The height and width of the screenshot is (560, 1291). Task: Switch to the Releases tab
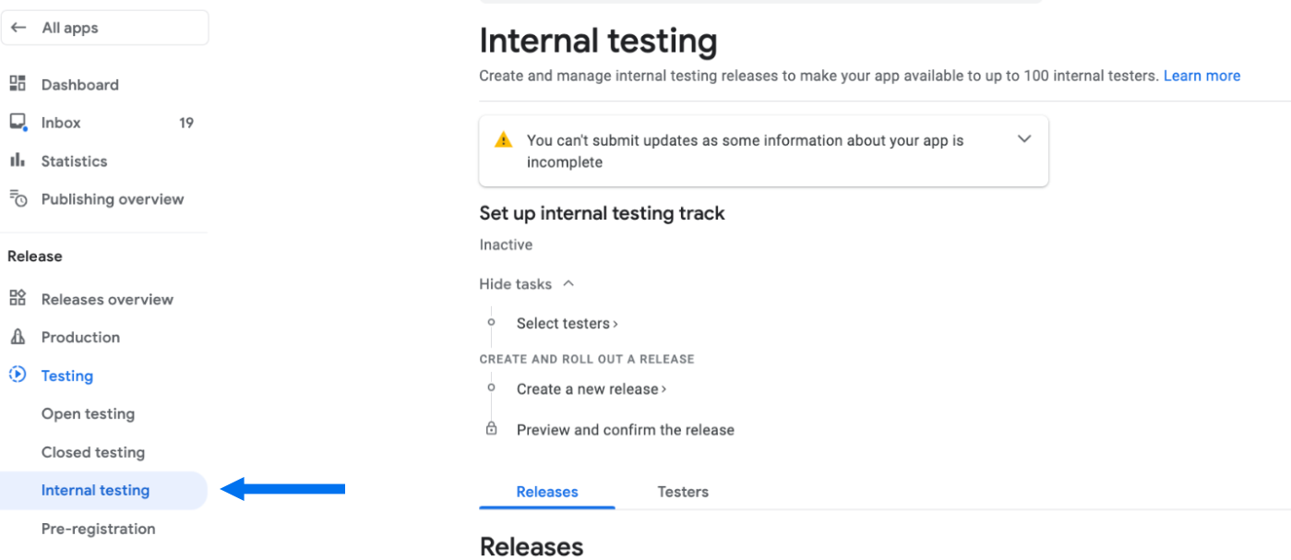(x=547, y=492)
